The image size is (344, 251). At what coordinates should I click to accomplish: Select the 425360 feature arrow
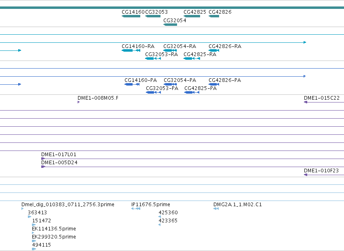click(x=160, y=217)
